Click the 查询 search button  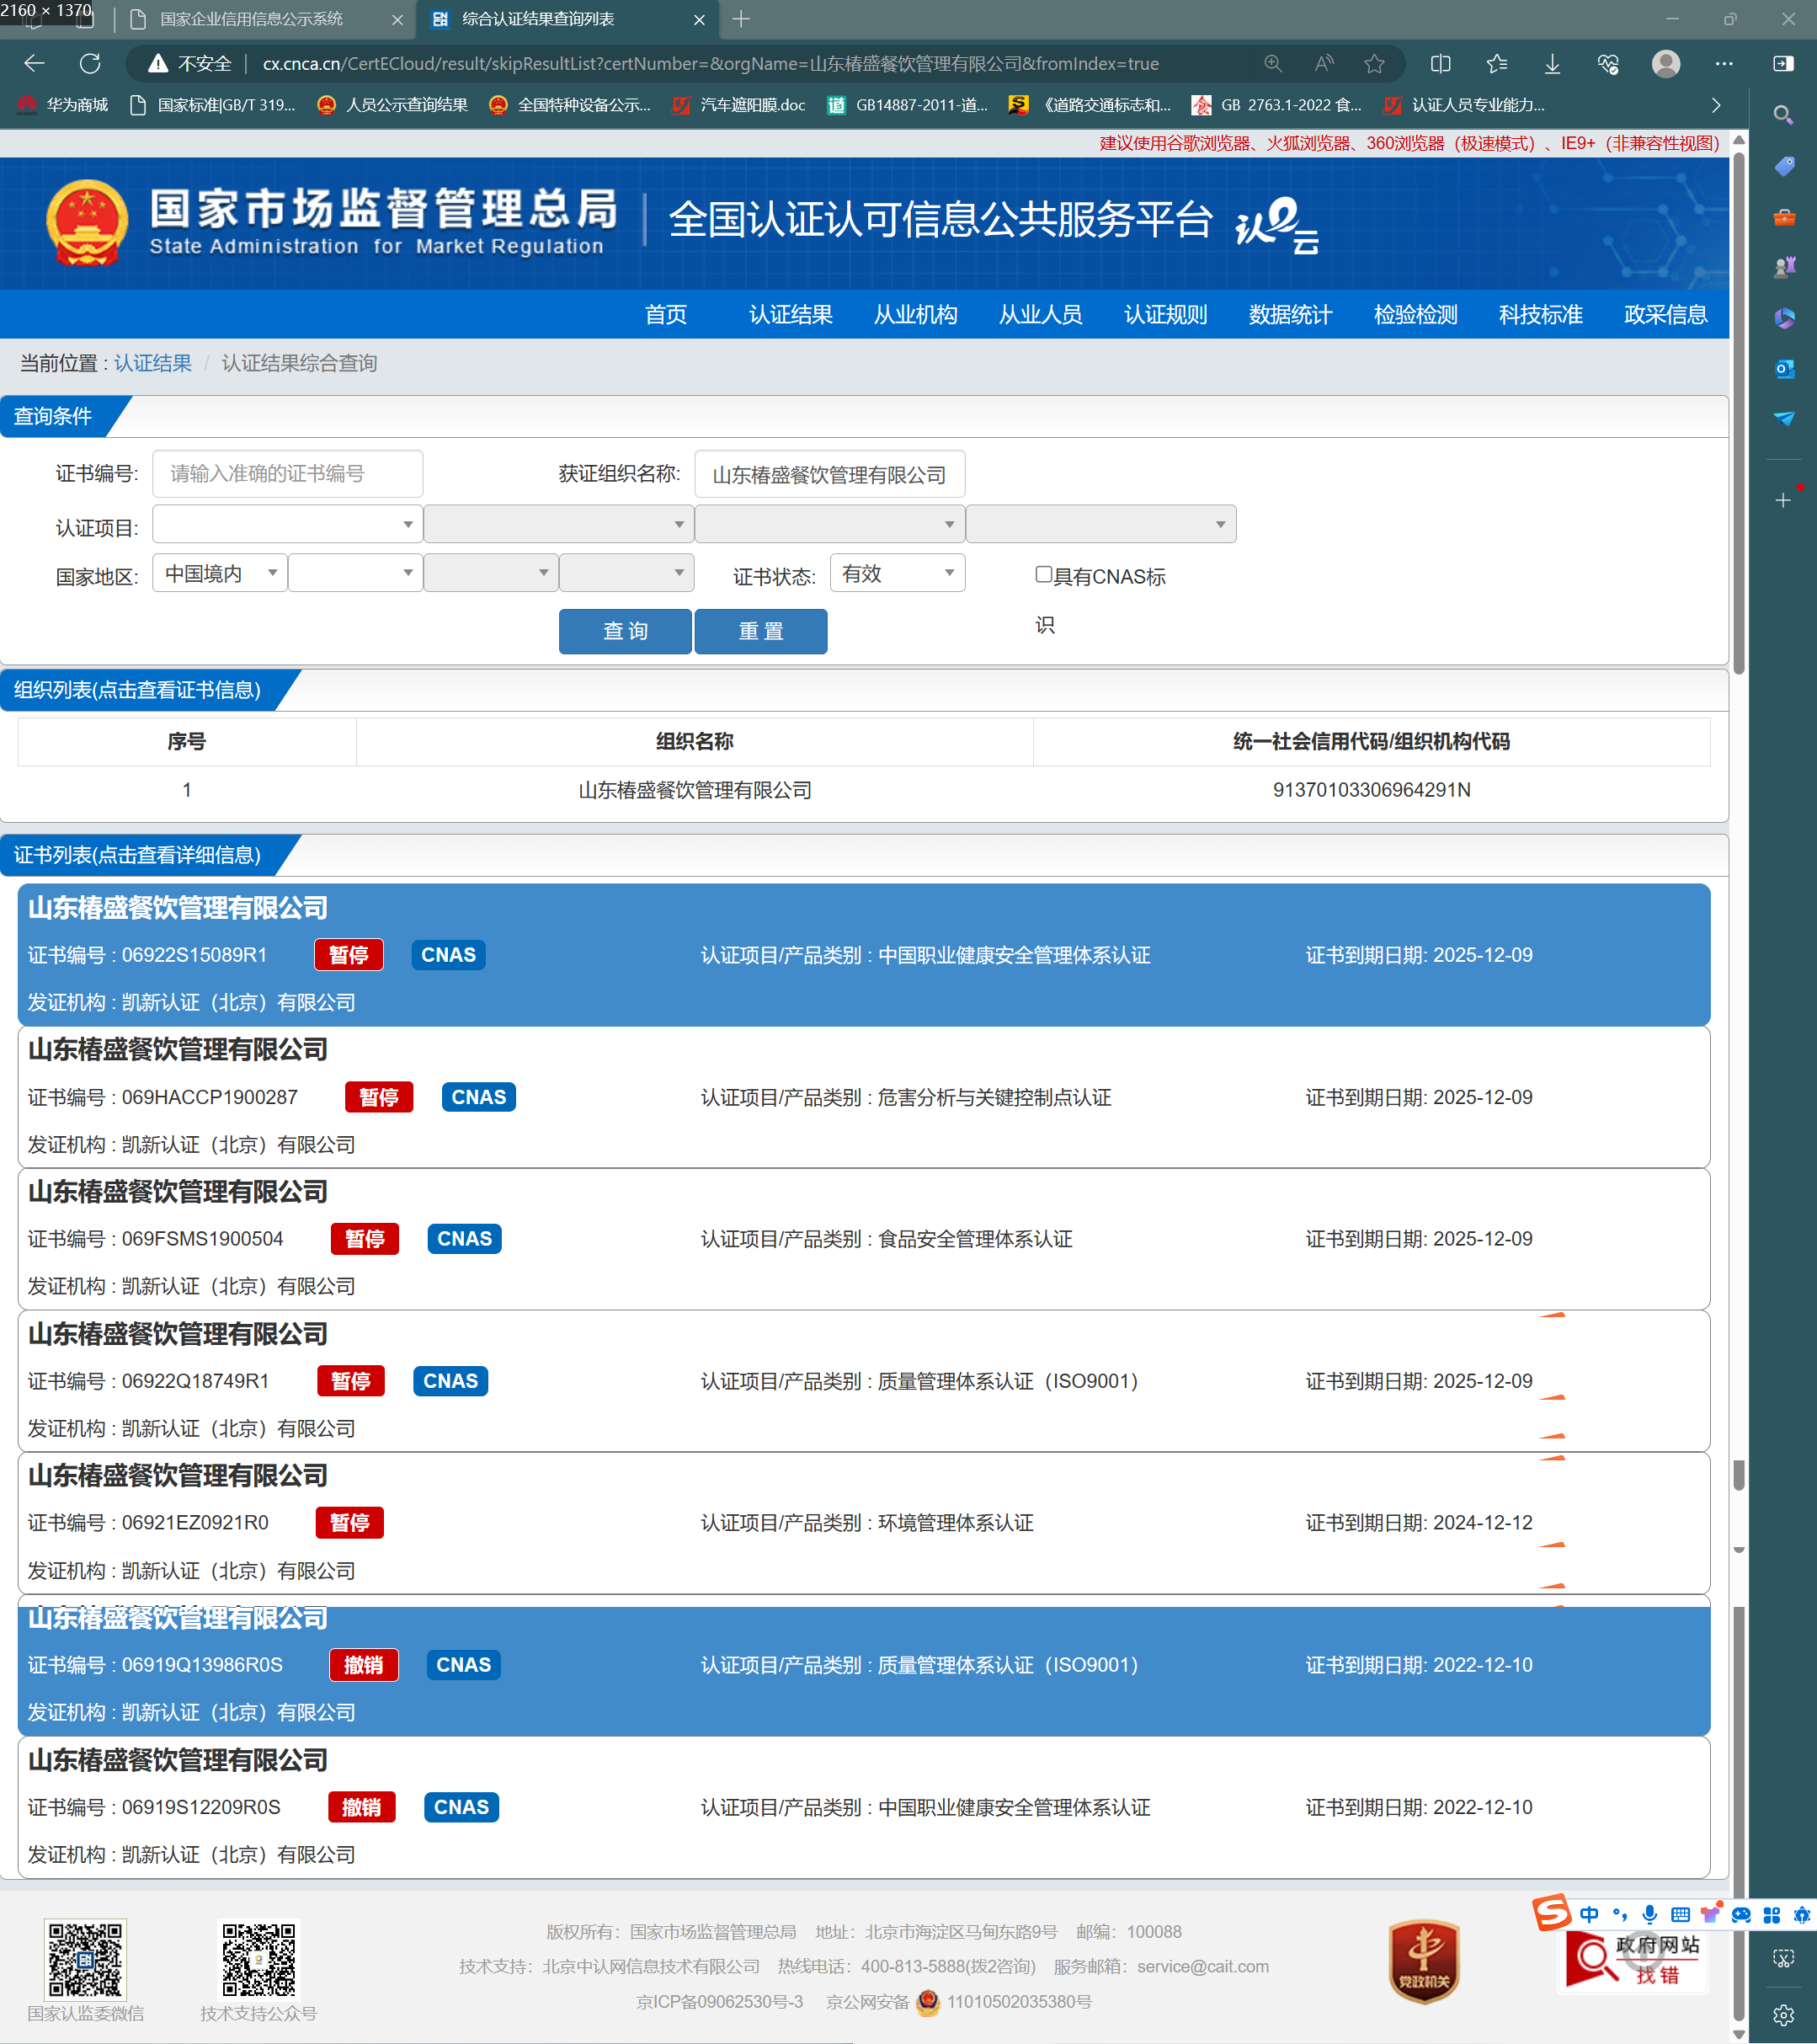coord(625,631)
